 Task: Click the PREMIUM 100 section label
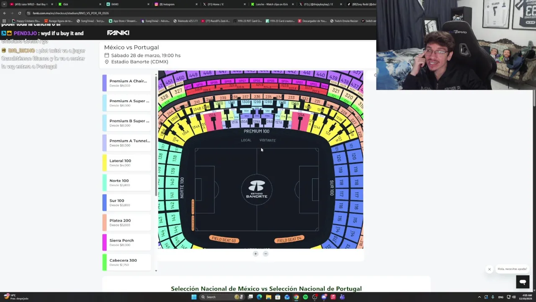256,131
